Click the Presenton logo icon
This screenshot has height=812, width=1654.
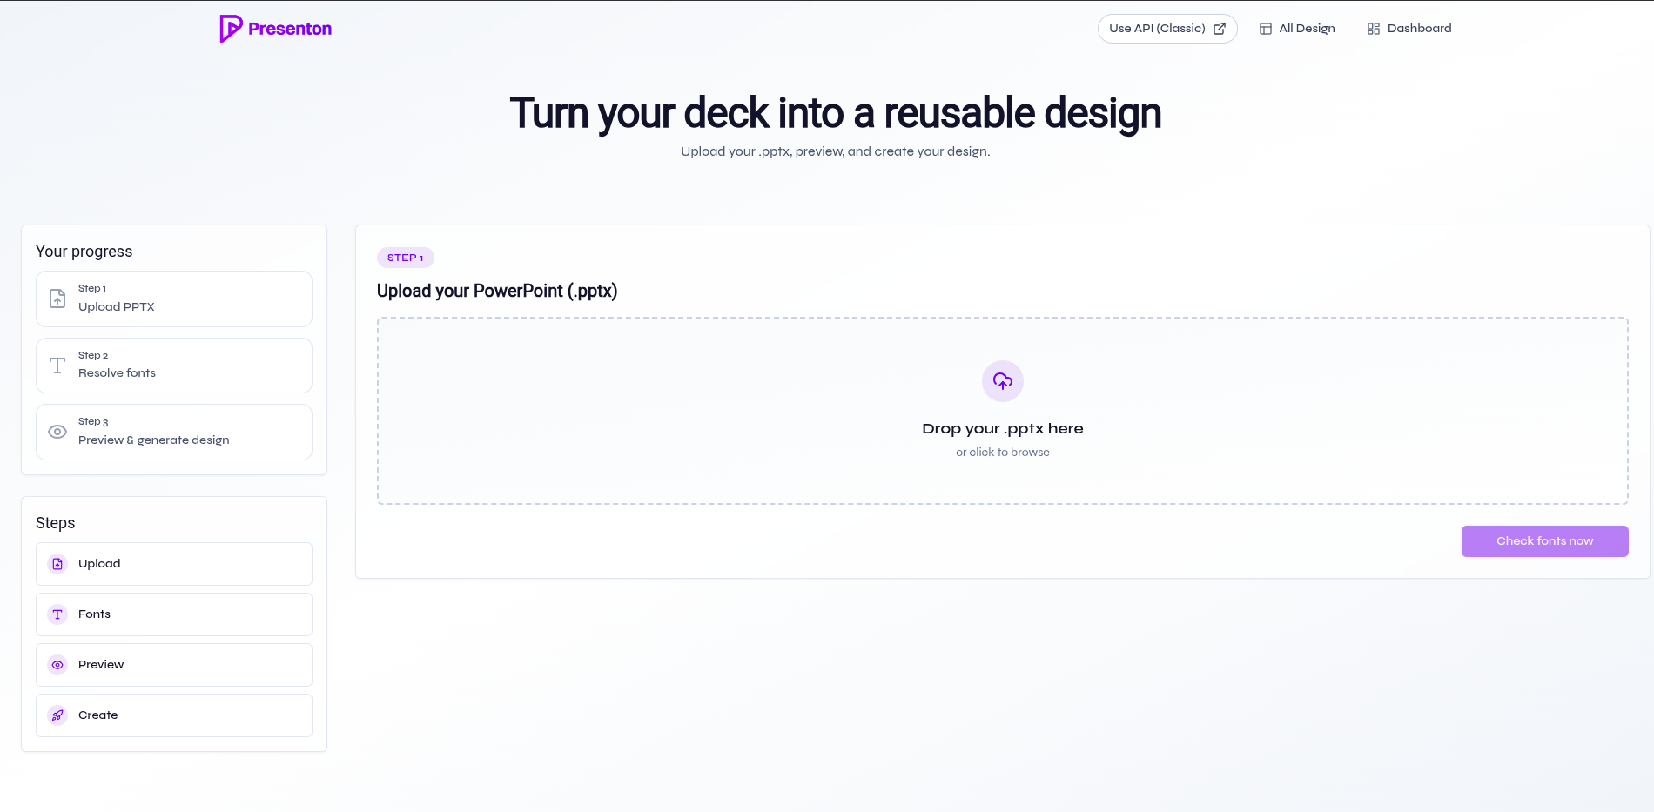tap(230, 28)
